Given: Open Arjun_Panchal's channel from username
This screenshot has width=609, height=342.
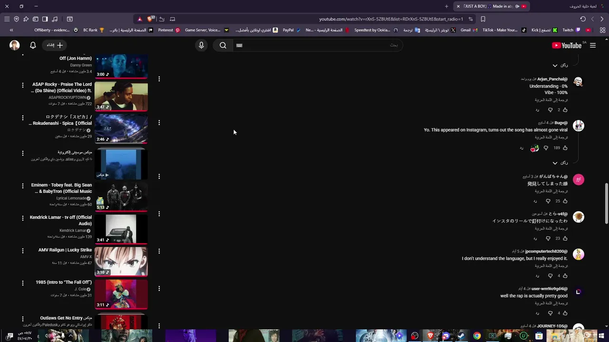Looking at the screenshot, I should point(552,79).
